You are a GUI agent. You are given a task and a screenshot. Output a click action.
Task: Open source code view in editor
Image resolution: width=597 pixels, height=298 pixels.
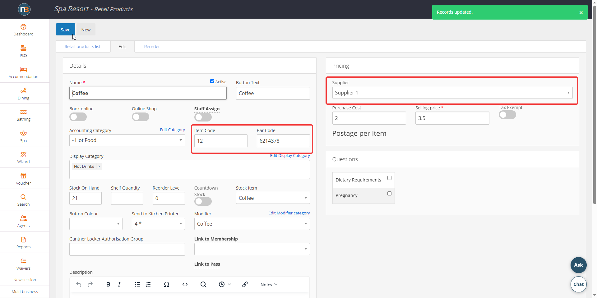point(185,284)
